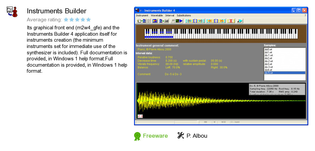315x151 pixels.
Task: Click the piano keyboard display
Action: click(x=221, y=34)
